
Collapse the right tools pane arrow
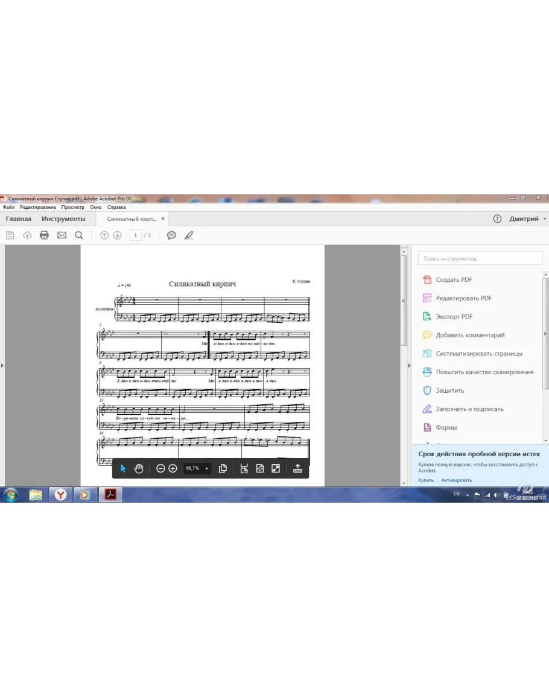(410, 365)
